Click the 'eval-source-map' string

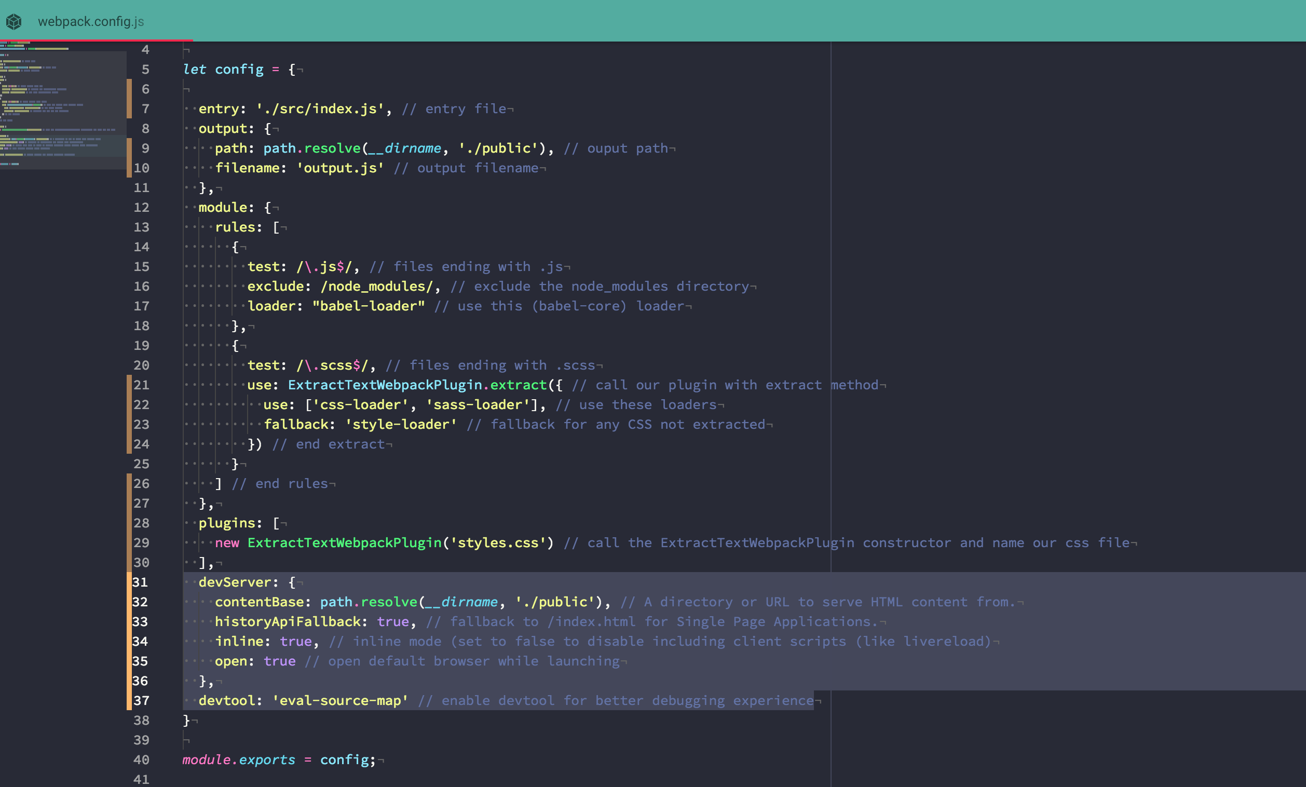pyautogui.click(x=340, y=701)
